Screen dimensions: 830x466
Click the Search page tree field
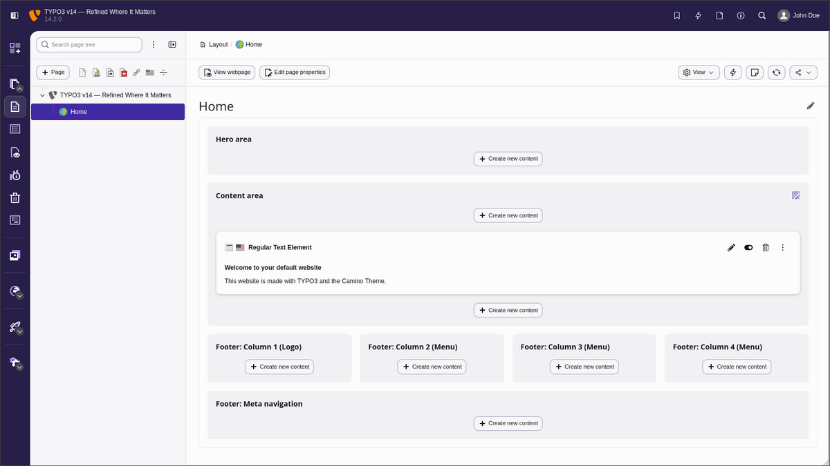tap(90, 45)
